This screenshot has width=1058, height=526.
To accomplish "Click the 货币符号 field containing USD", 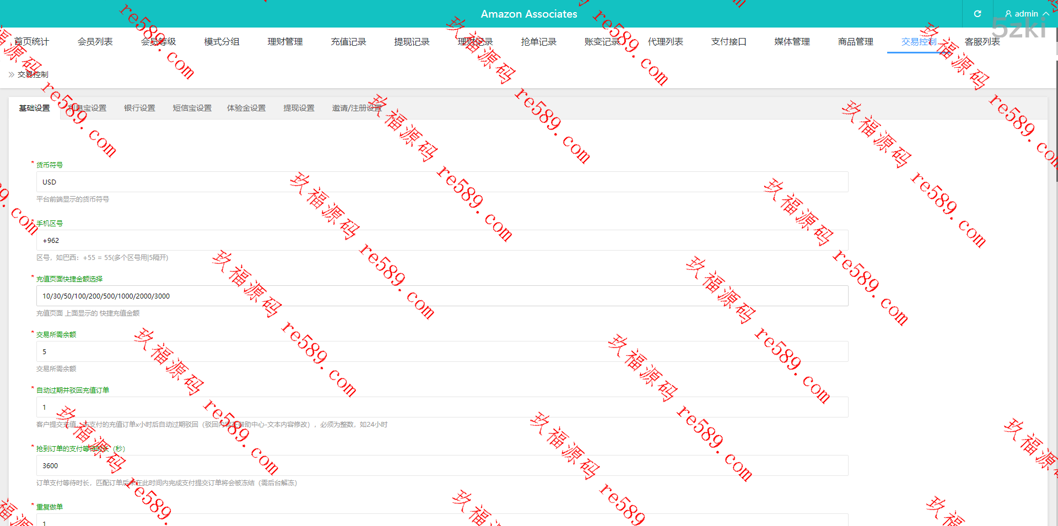I will coord(442,182).
